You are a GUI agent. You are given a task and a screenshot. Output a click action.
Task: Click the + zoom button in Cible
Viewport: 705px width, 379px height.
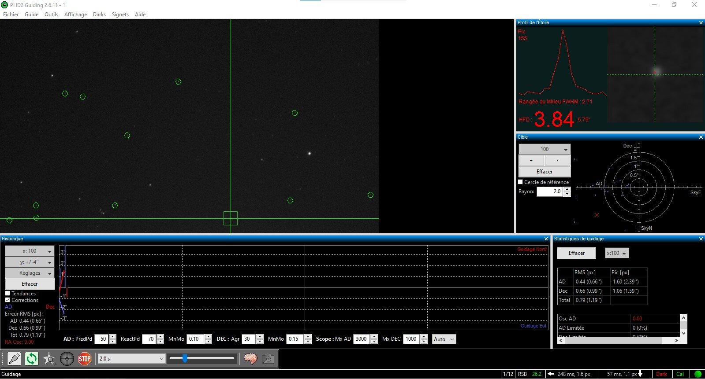point(531,160)
